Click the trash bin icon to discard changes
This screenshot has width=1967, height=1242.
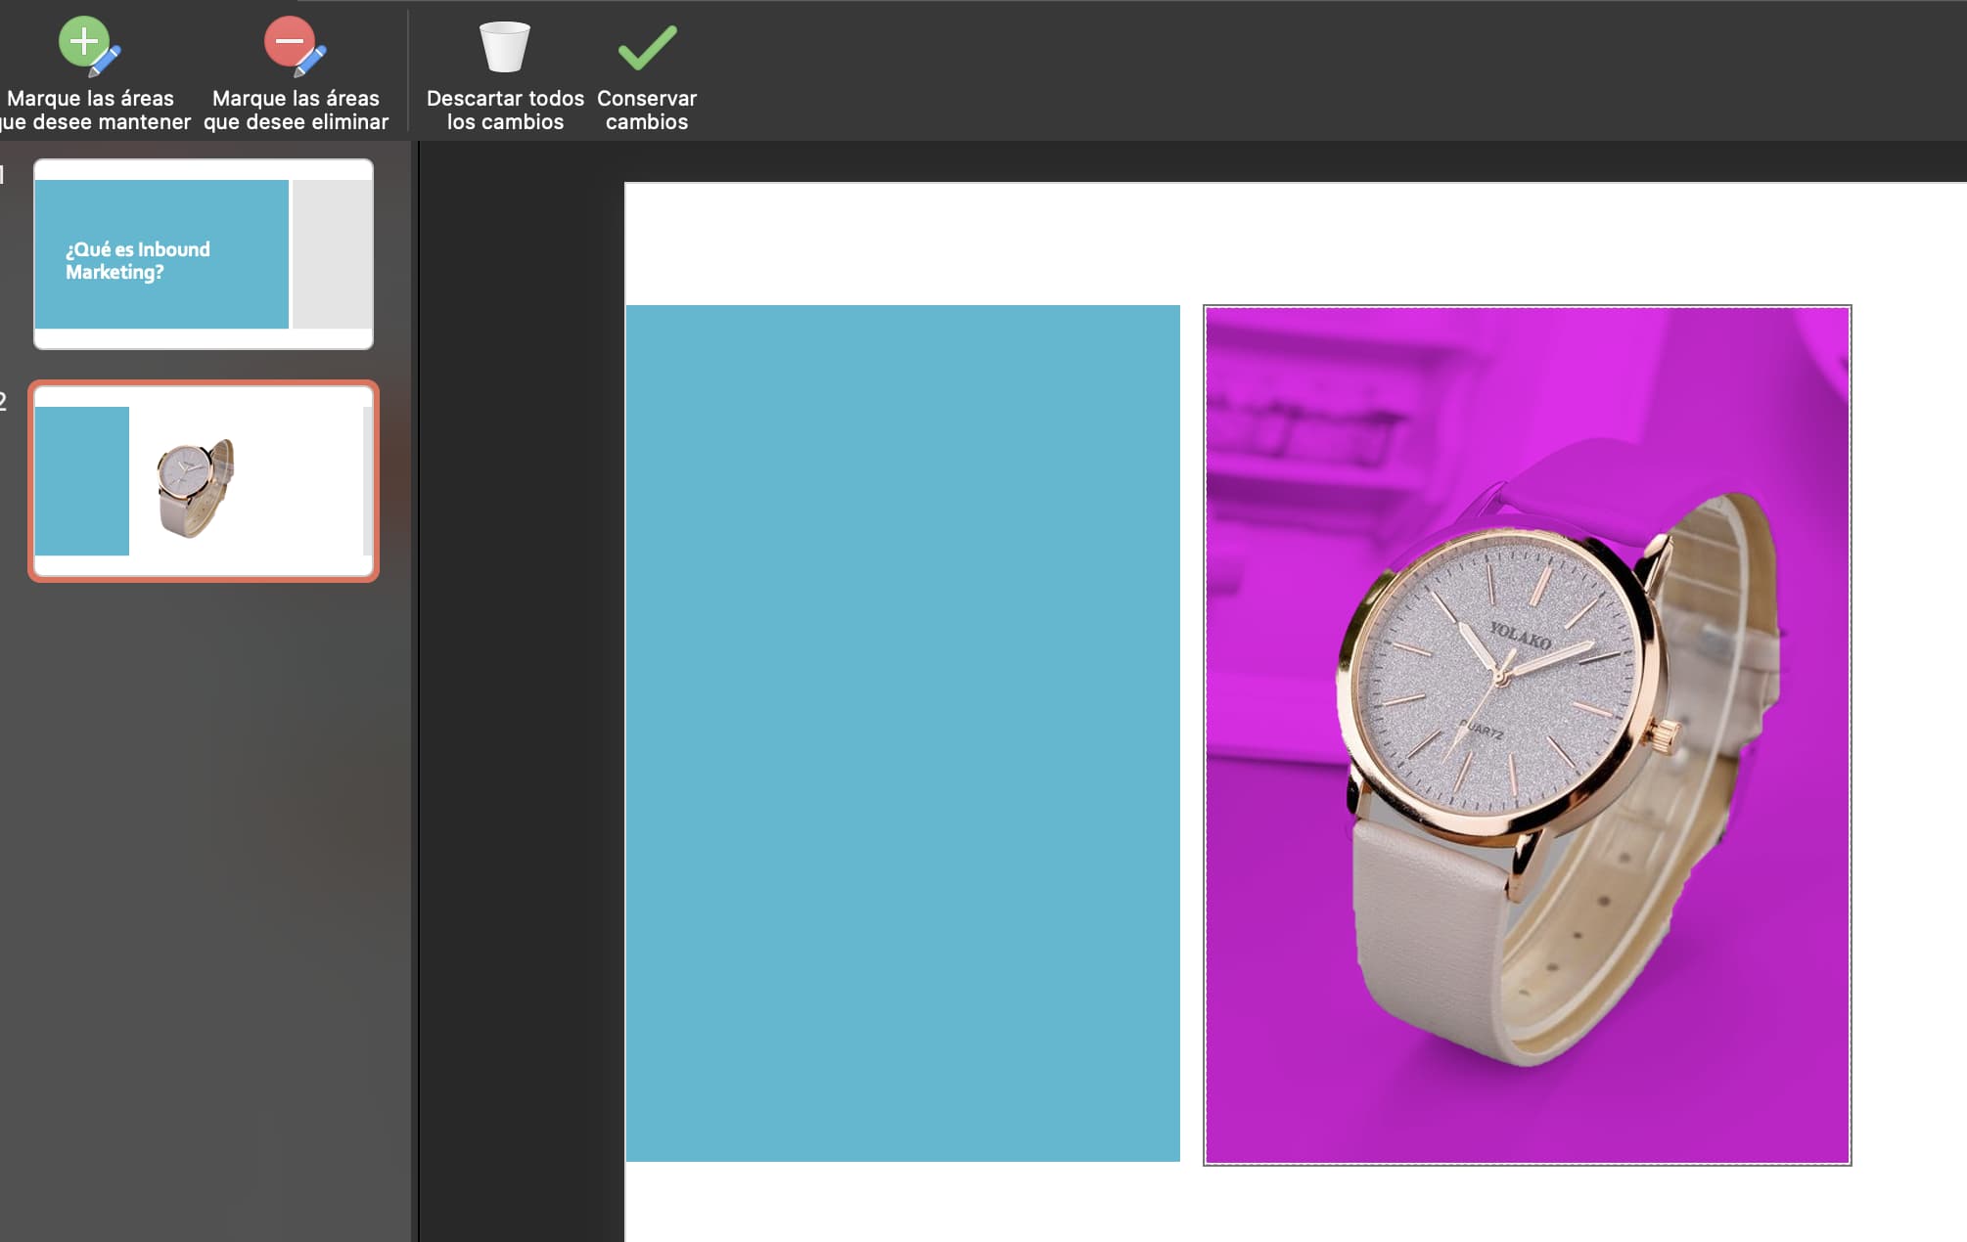pyautogui.click(x=505, y=44)
